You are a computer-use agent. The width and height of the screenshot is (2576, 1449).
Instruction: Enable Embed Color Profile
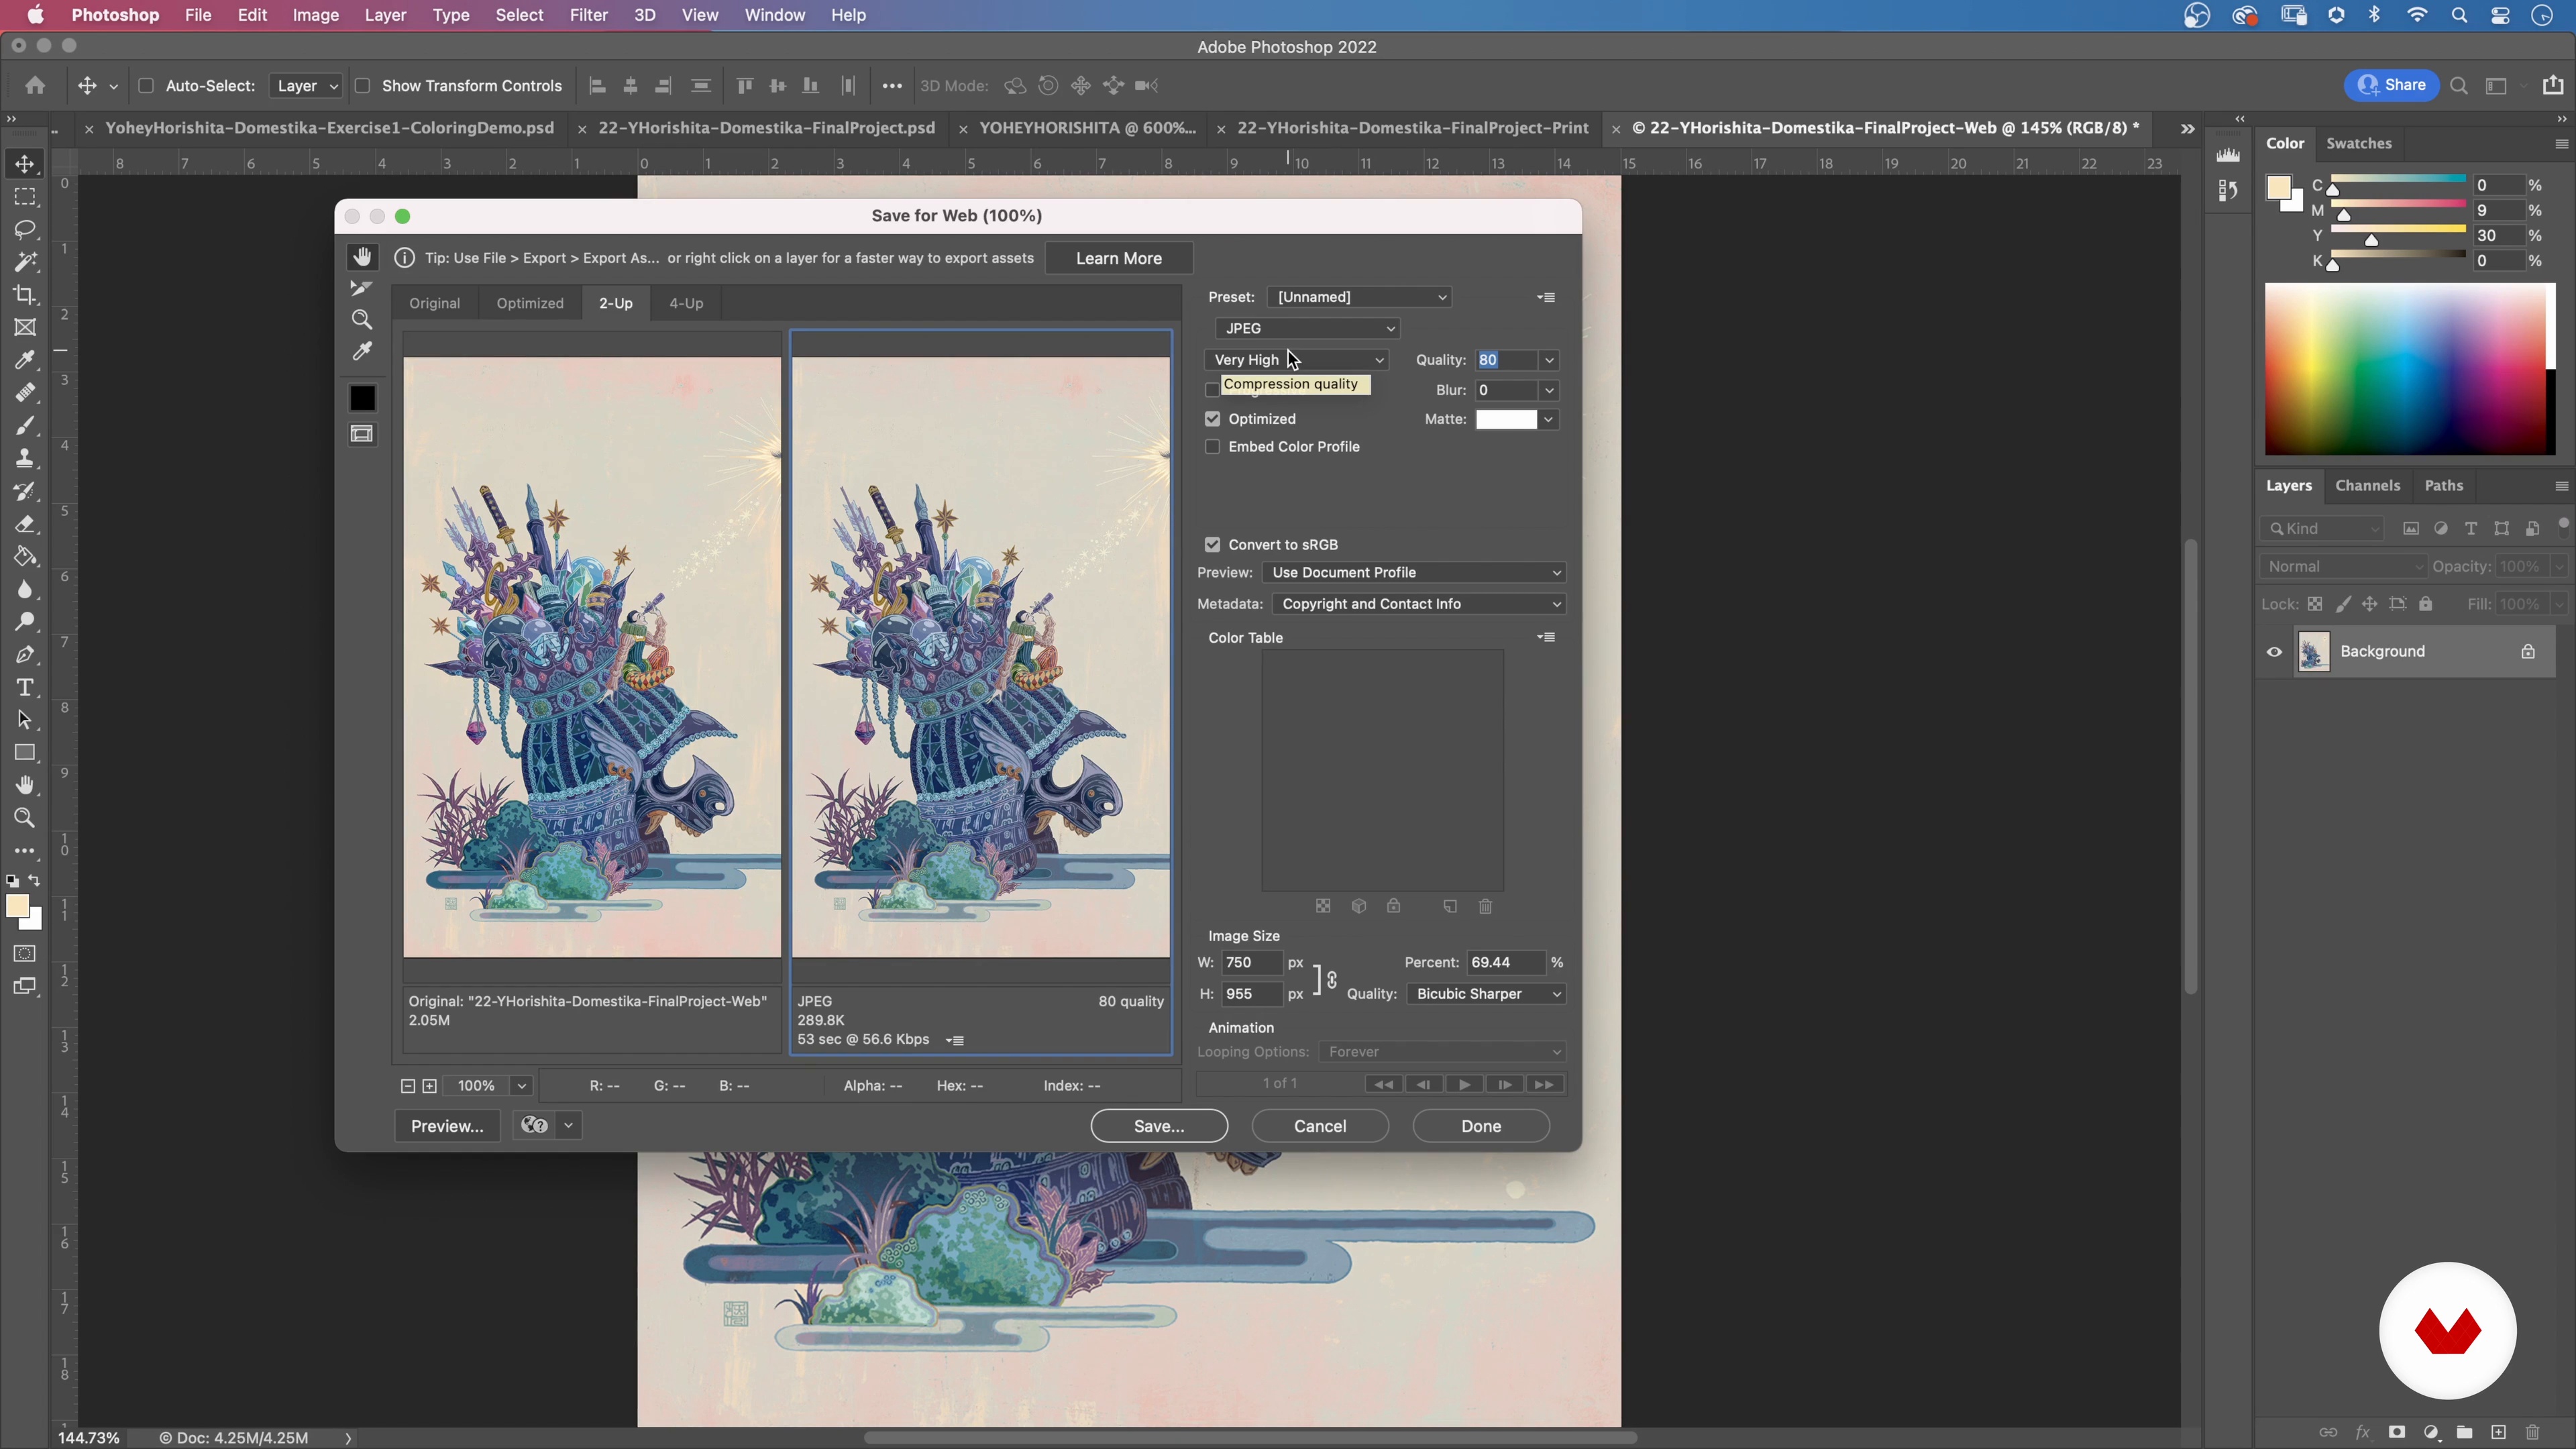click(x=1213, y=447)
